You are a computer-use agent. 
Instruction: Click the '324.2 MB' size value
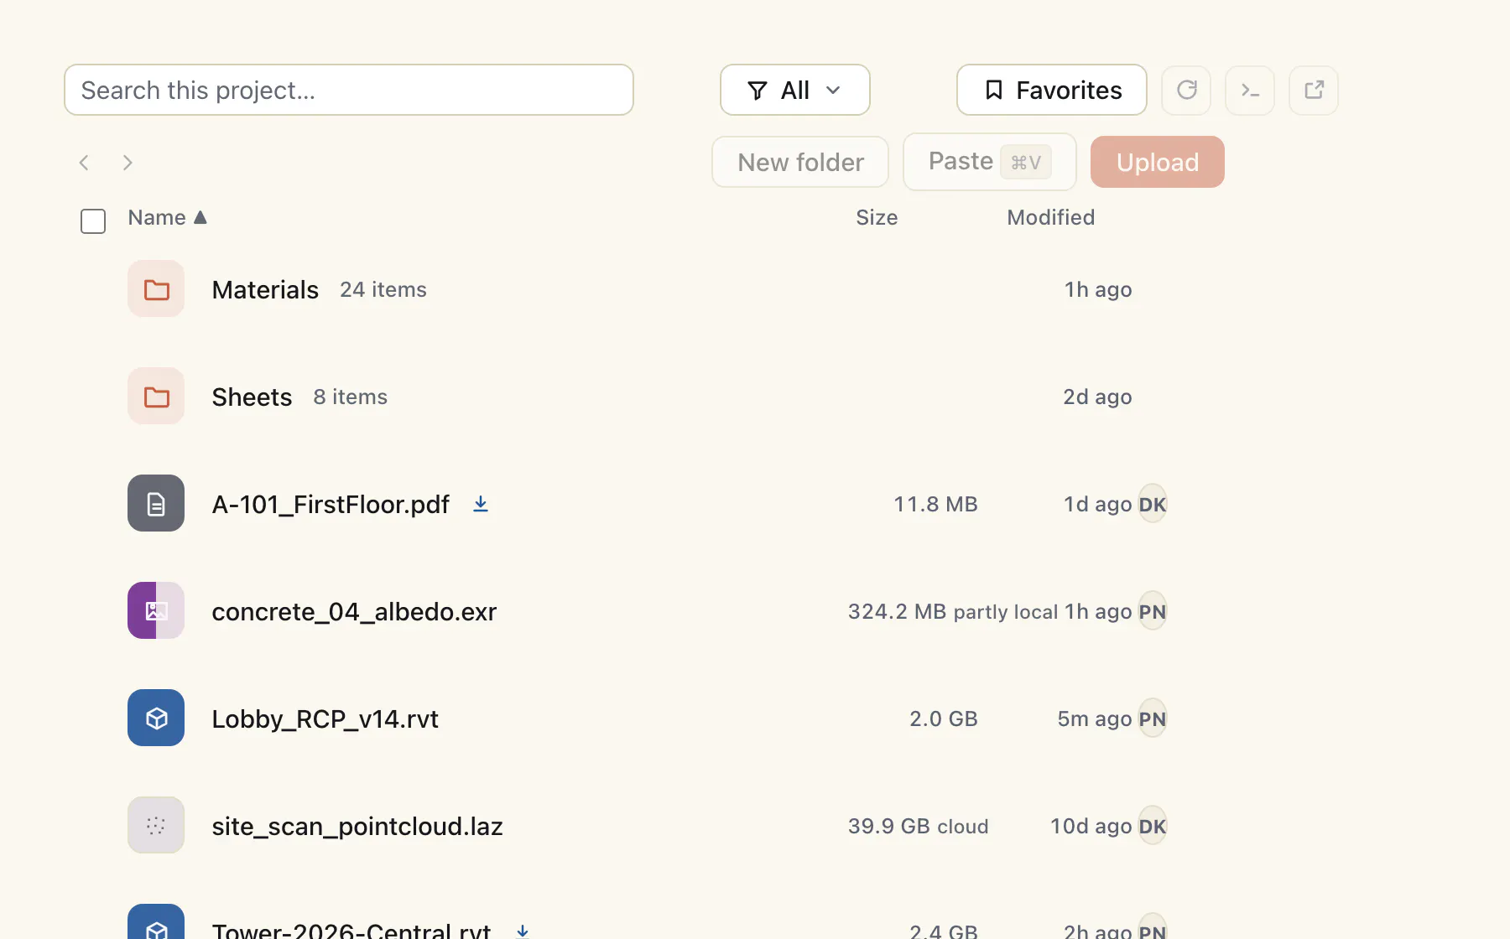tap(897, 611)
